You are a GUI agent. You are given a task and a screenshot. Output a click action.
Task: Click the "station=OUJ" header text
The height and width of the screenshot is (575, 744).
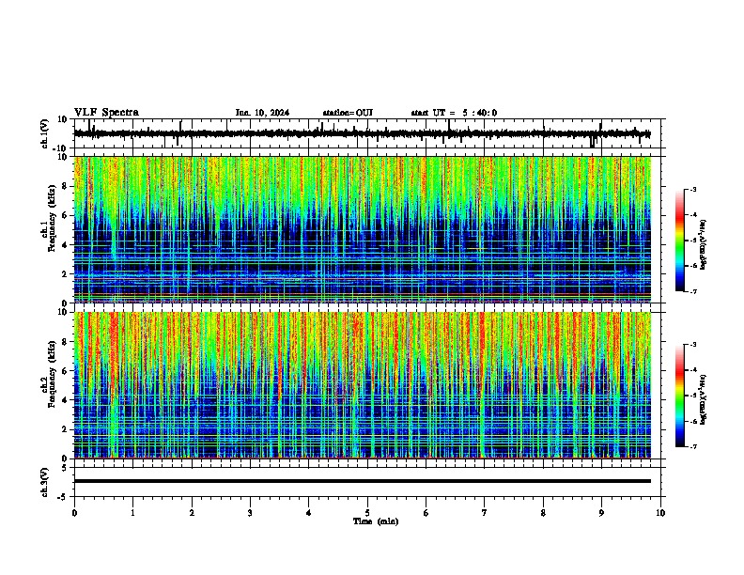point(348,113)
